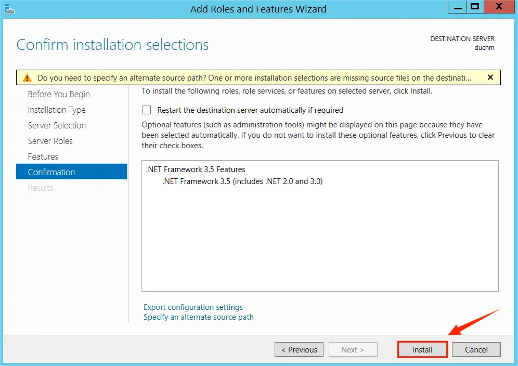518x366 pixels.
Task: Click the disabled Next button
Action: [353, 349]
